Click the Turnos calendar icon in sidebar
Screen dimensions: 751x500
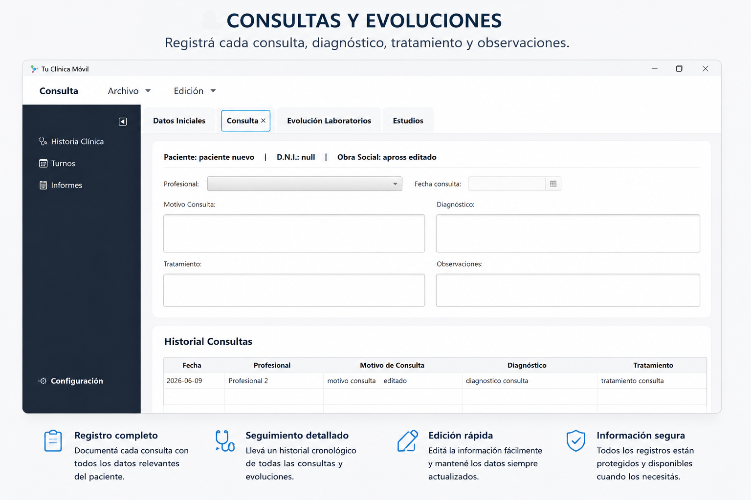(x=43, y=163)
